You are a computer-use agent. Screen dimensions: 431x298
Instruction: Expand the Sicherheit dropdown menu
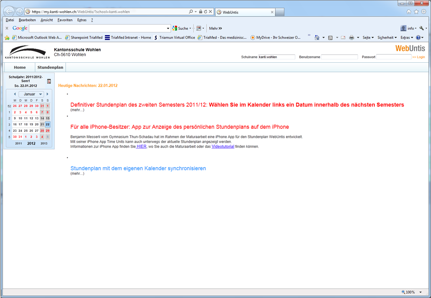coord(387,37)
